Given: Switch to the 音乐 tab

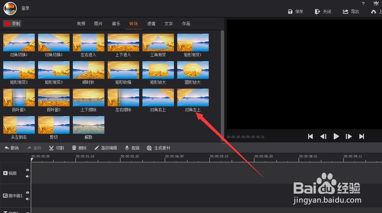Looking at the screenshot, I should (x=116, y=24).
